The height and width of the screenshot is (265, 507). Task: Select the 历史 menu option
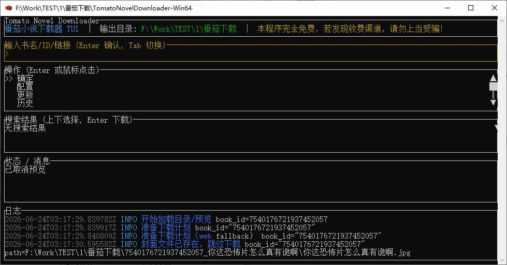click(x=25, y=103)
